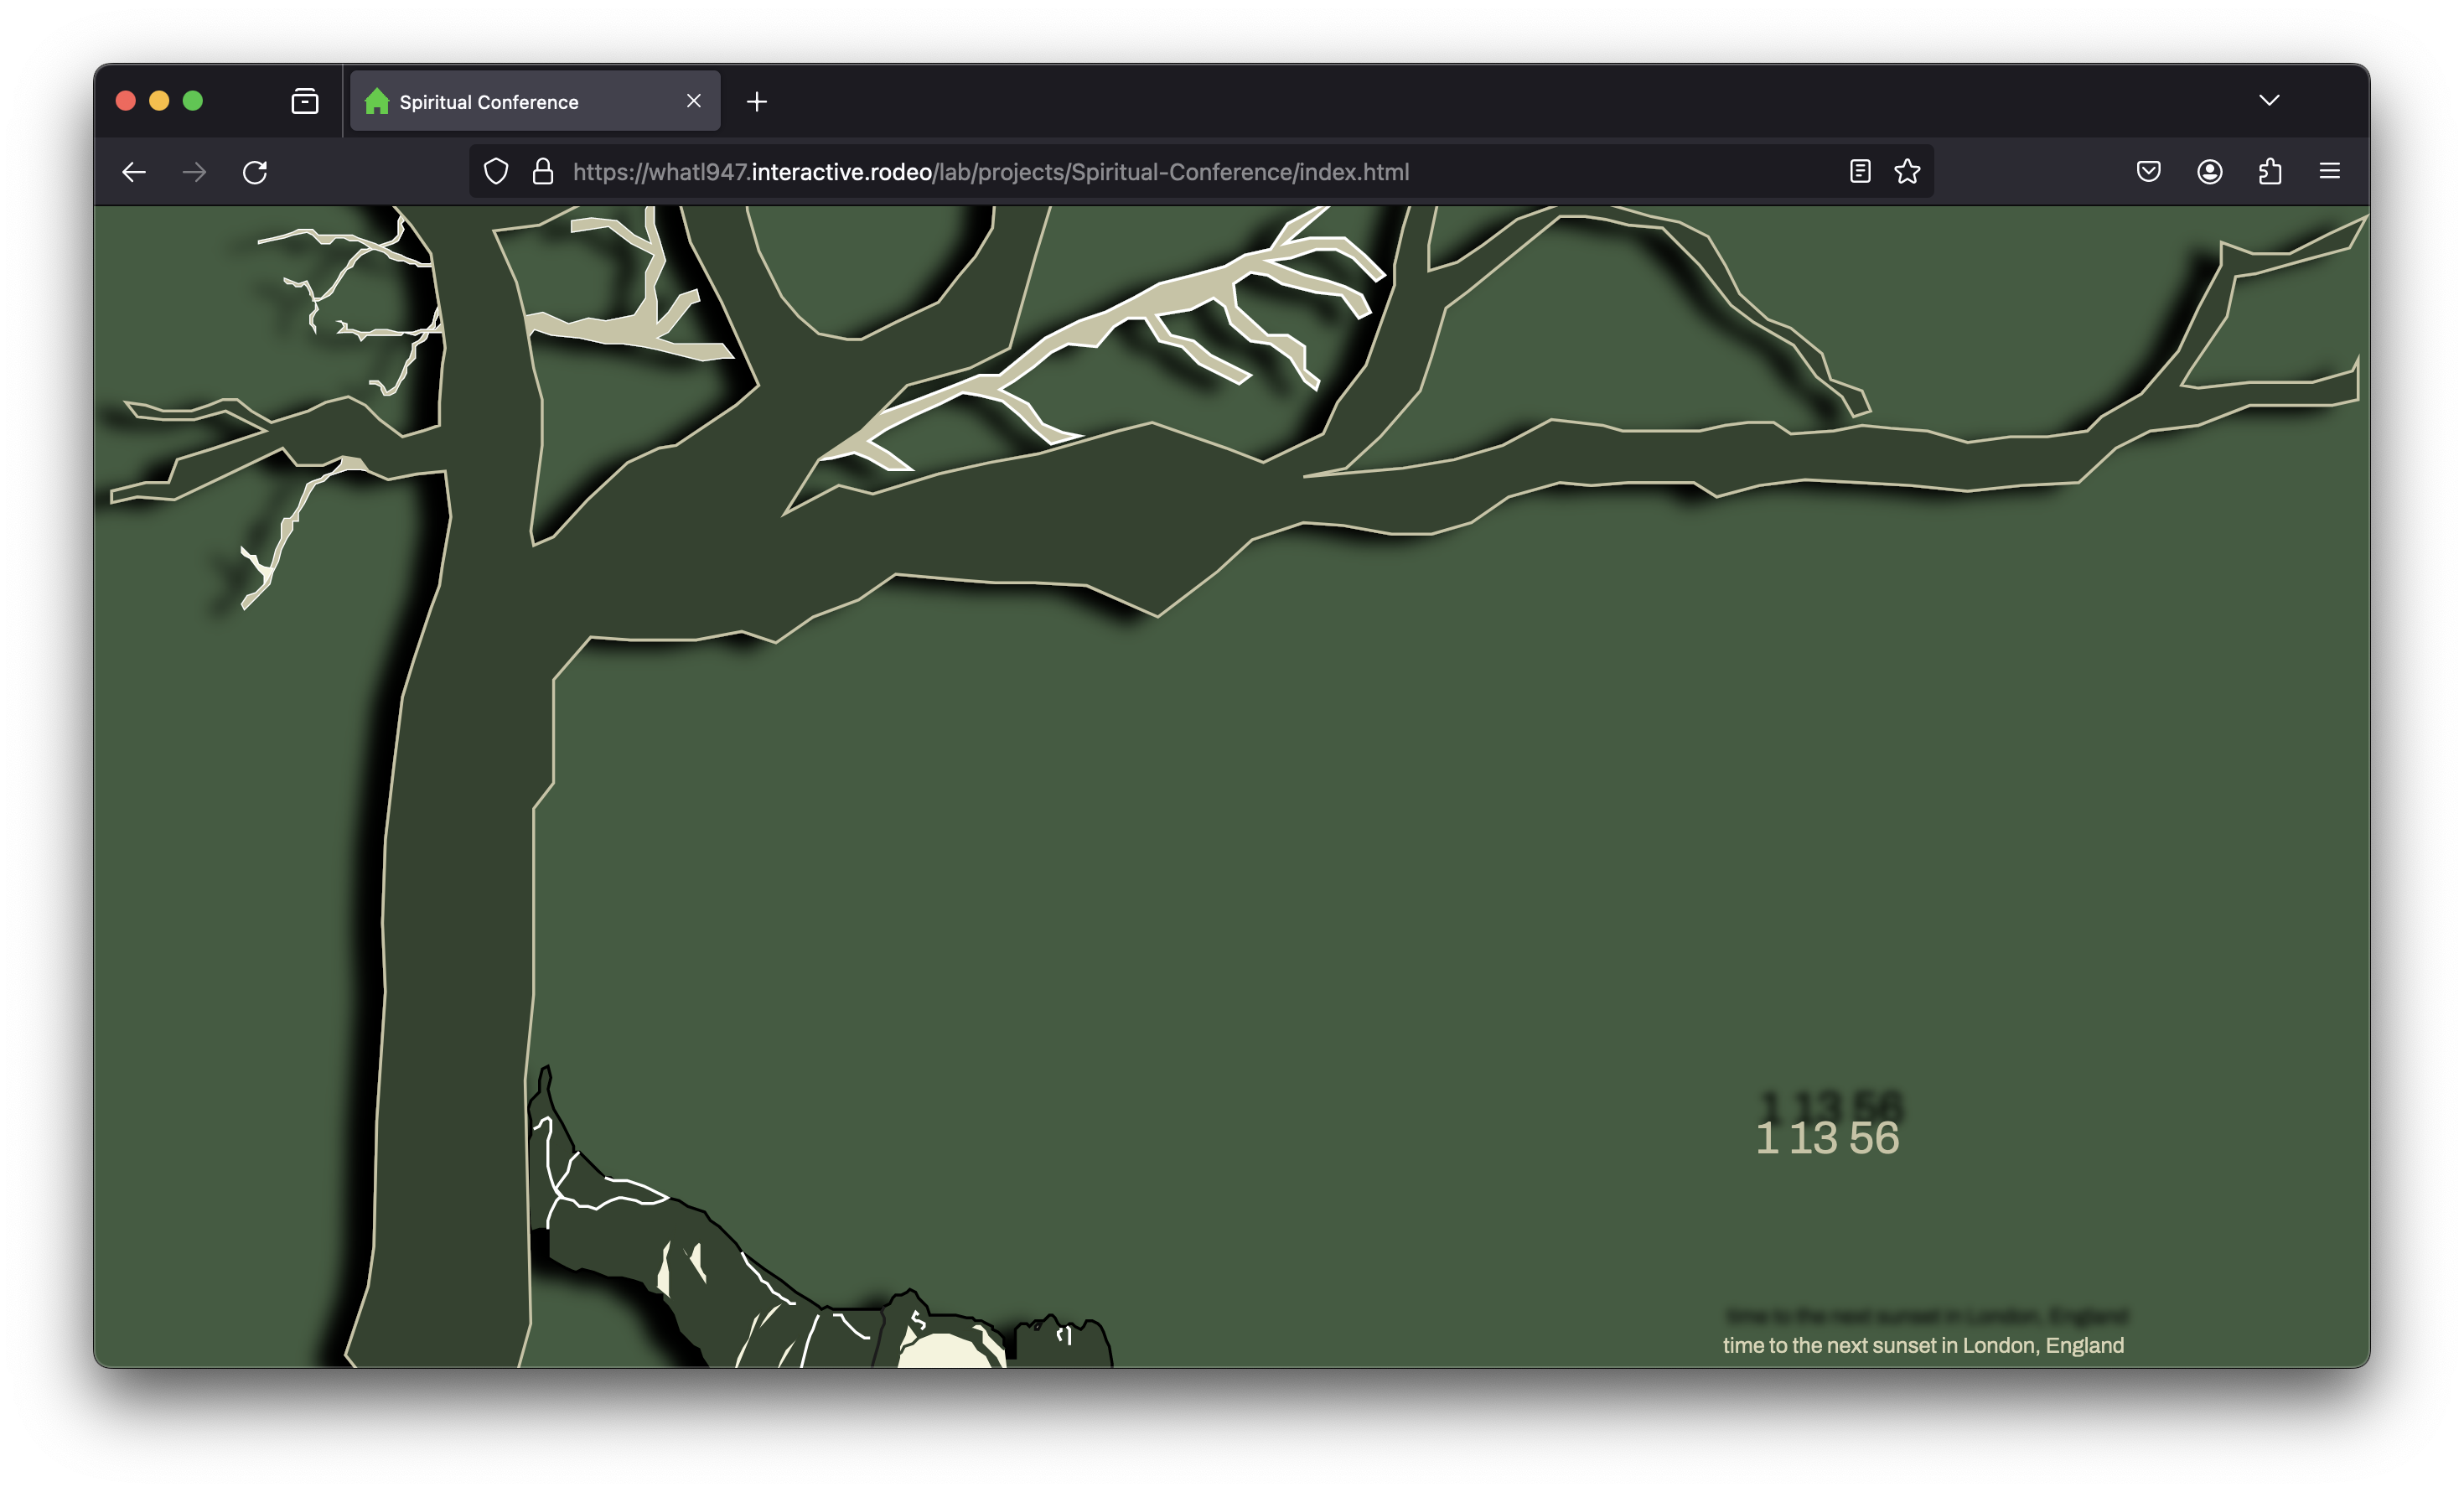The width and height of the screenshot is (2464, 1492).
Task: Open the Firefox View recent browsing button
Action: click(305, 101)
